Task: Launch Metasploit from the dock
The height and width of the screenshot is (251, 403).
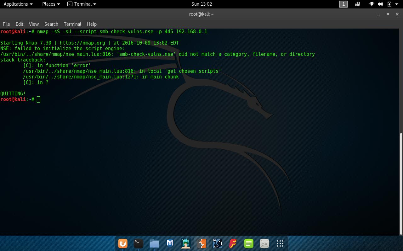Action: (170, 243)
